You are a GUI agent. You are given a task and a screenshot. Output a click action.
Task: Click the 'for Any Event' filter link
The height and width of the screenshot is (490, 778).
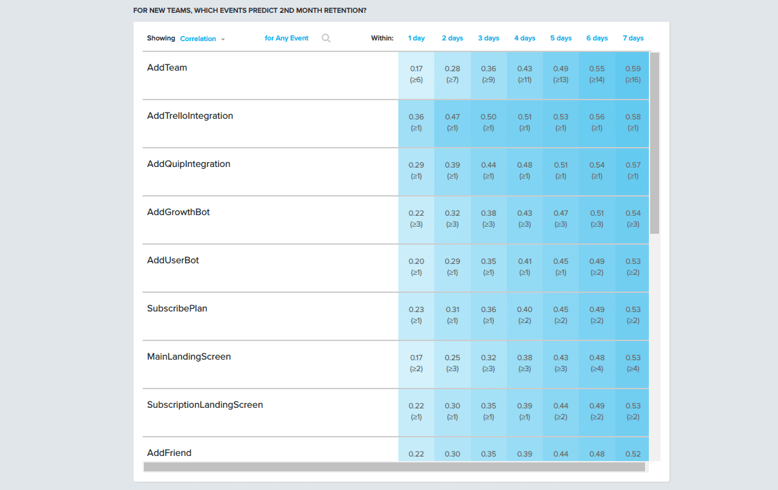(287, 39)
